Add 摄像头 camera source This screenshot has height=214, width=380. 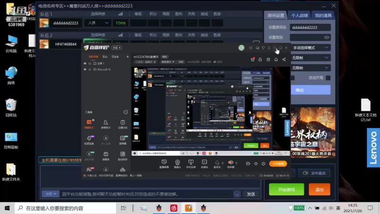click(177, 164)
